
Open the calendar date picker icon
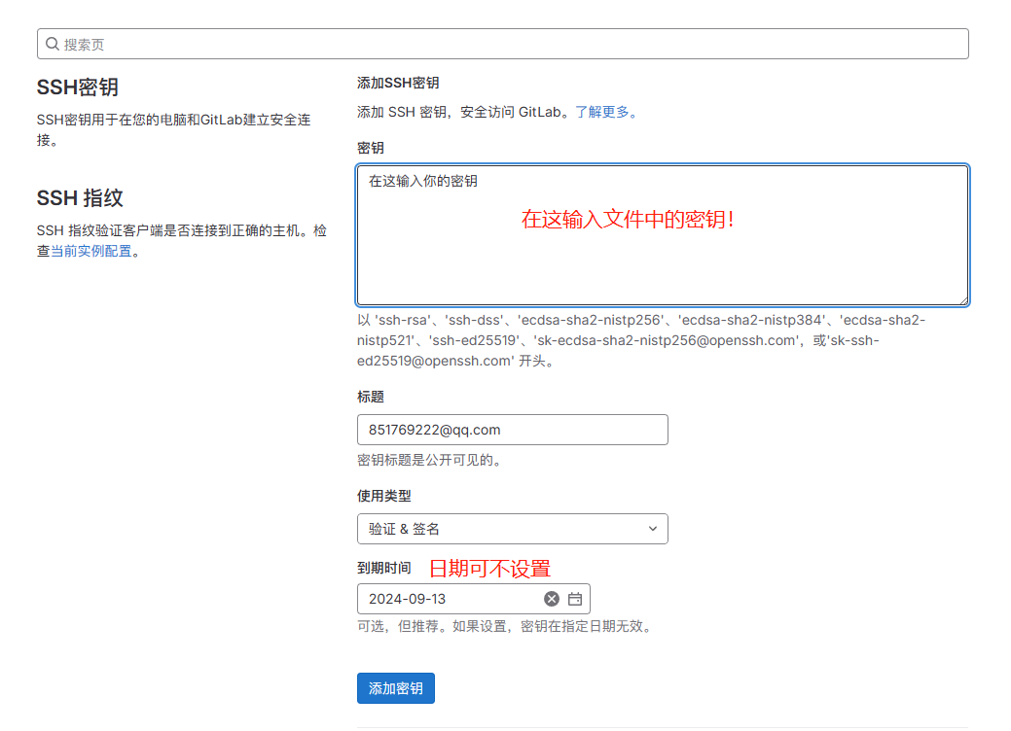click(575, 599)
